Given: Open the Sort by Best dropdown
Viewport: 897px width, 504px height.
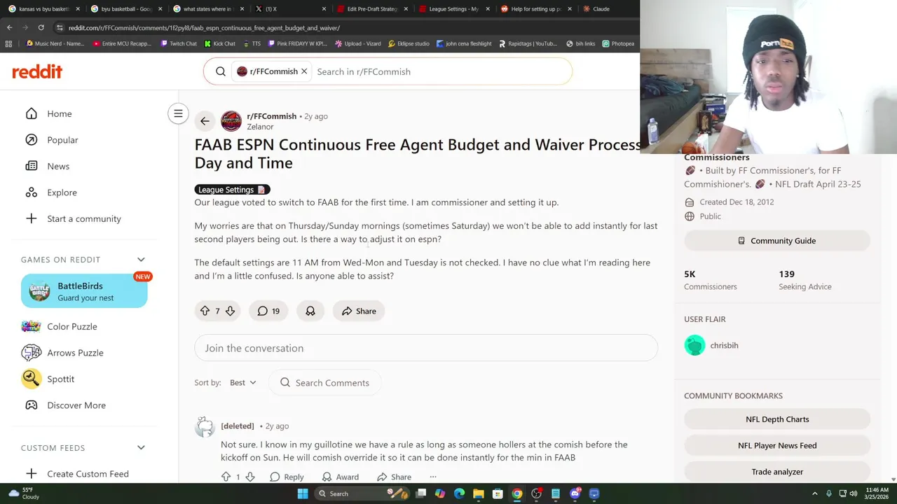Looking at the screenshot, I should (243, 383).
